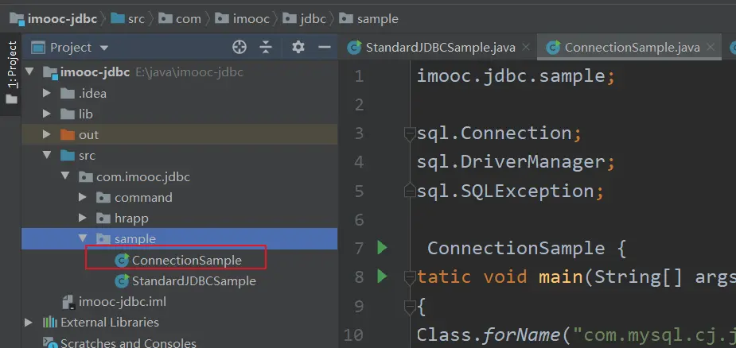Image resolution: width=736 pixels, height=348 pixels.
Task: Click External Libraries bar-chart icon
Action: click(x=50, y=323)
